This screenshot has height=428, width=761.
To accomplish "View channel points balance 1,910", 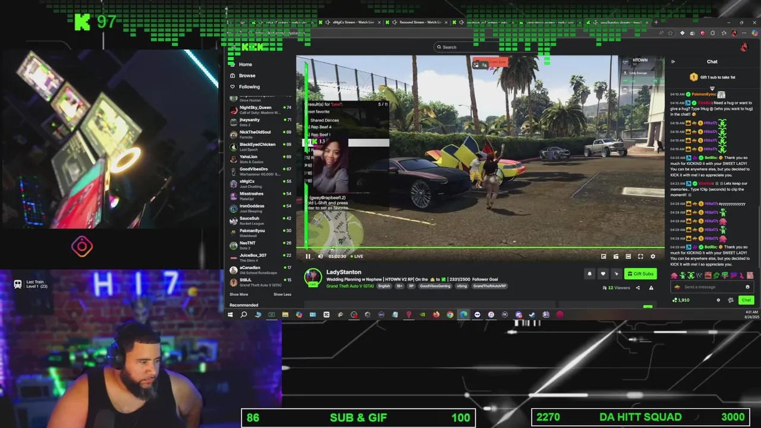I will click(x=681, y=300).
